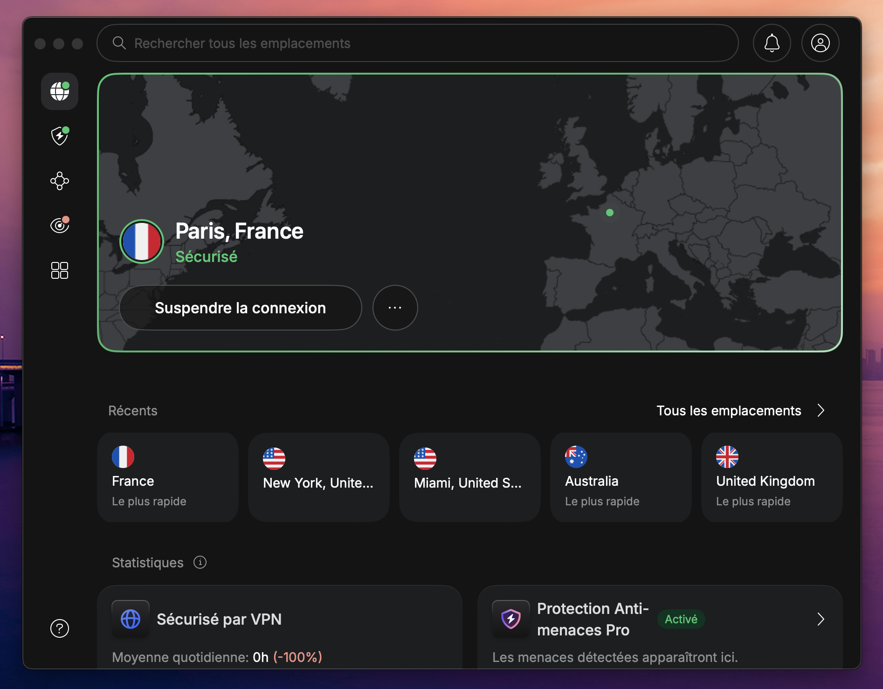Open the Tous les emplacements link
883x689 pixels.
(x=729, y=411)
